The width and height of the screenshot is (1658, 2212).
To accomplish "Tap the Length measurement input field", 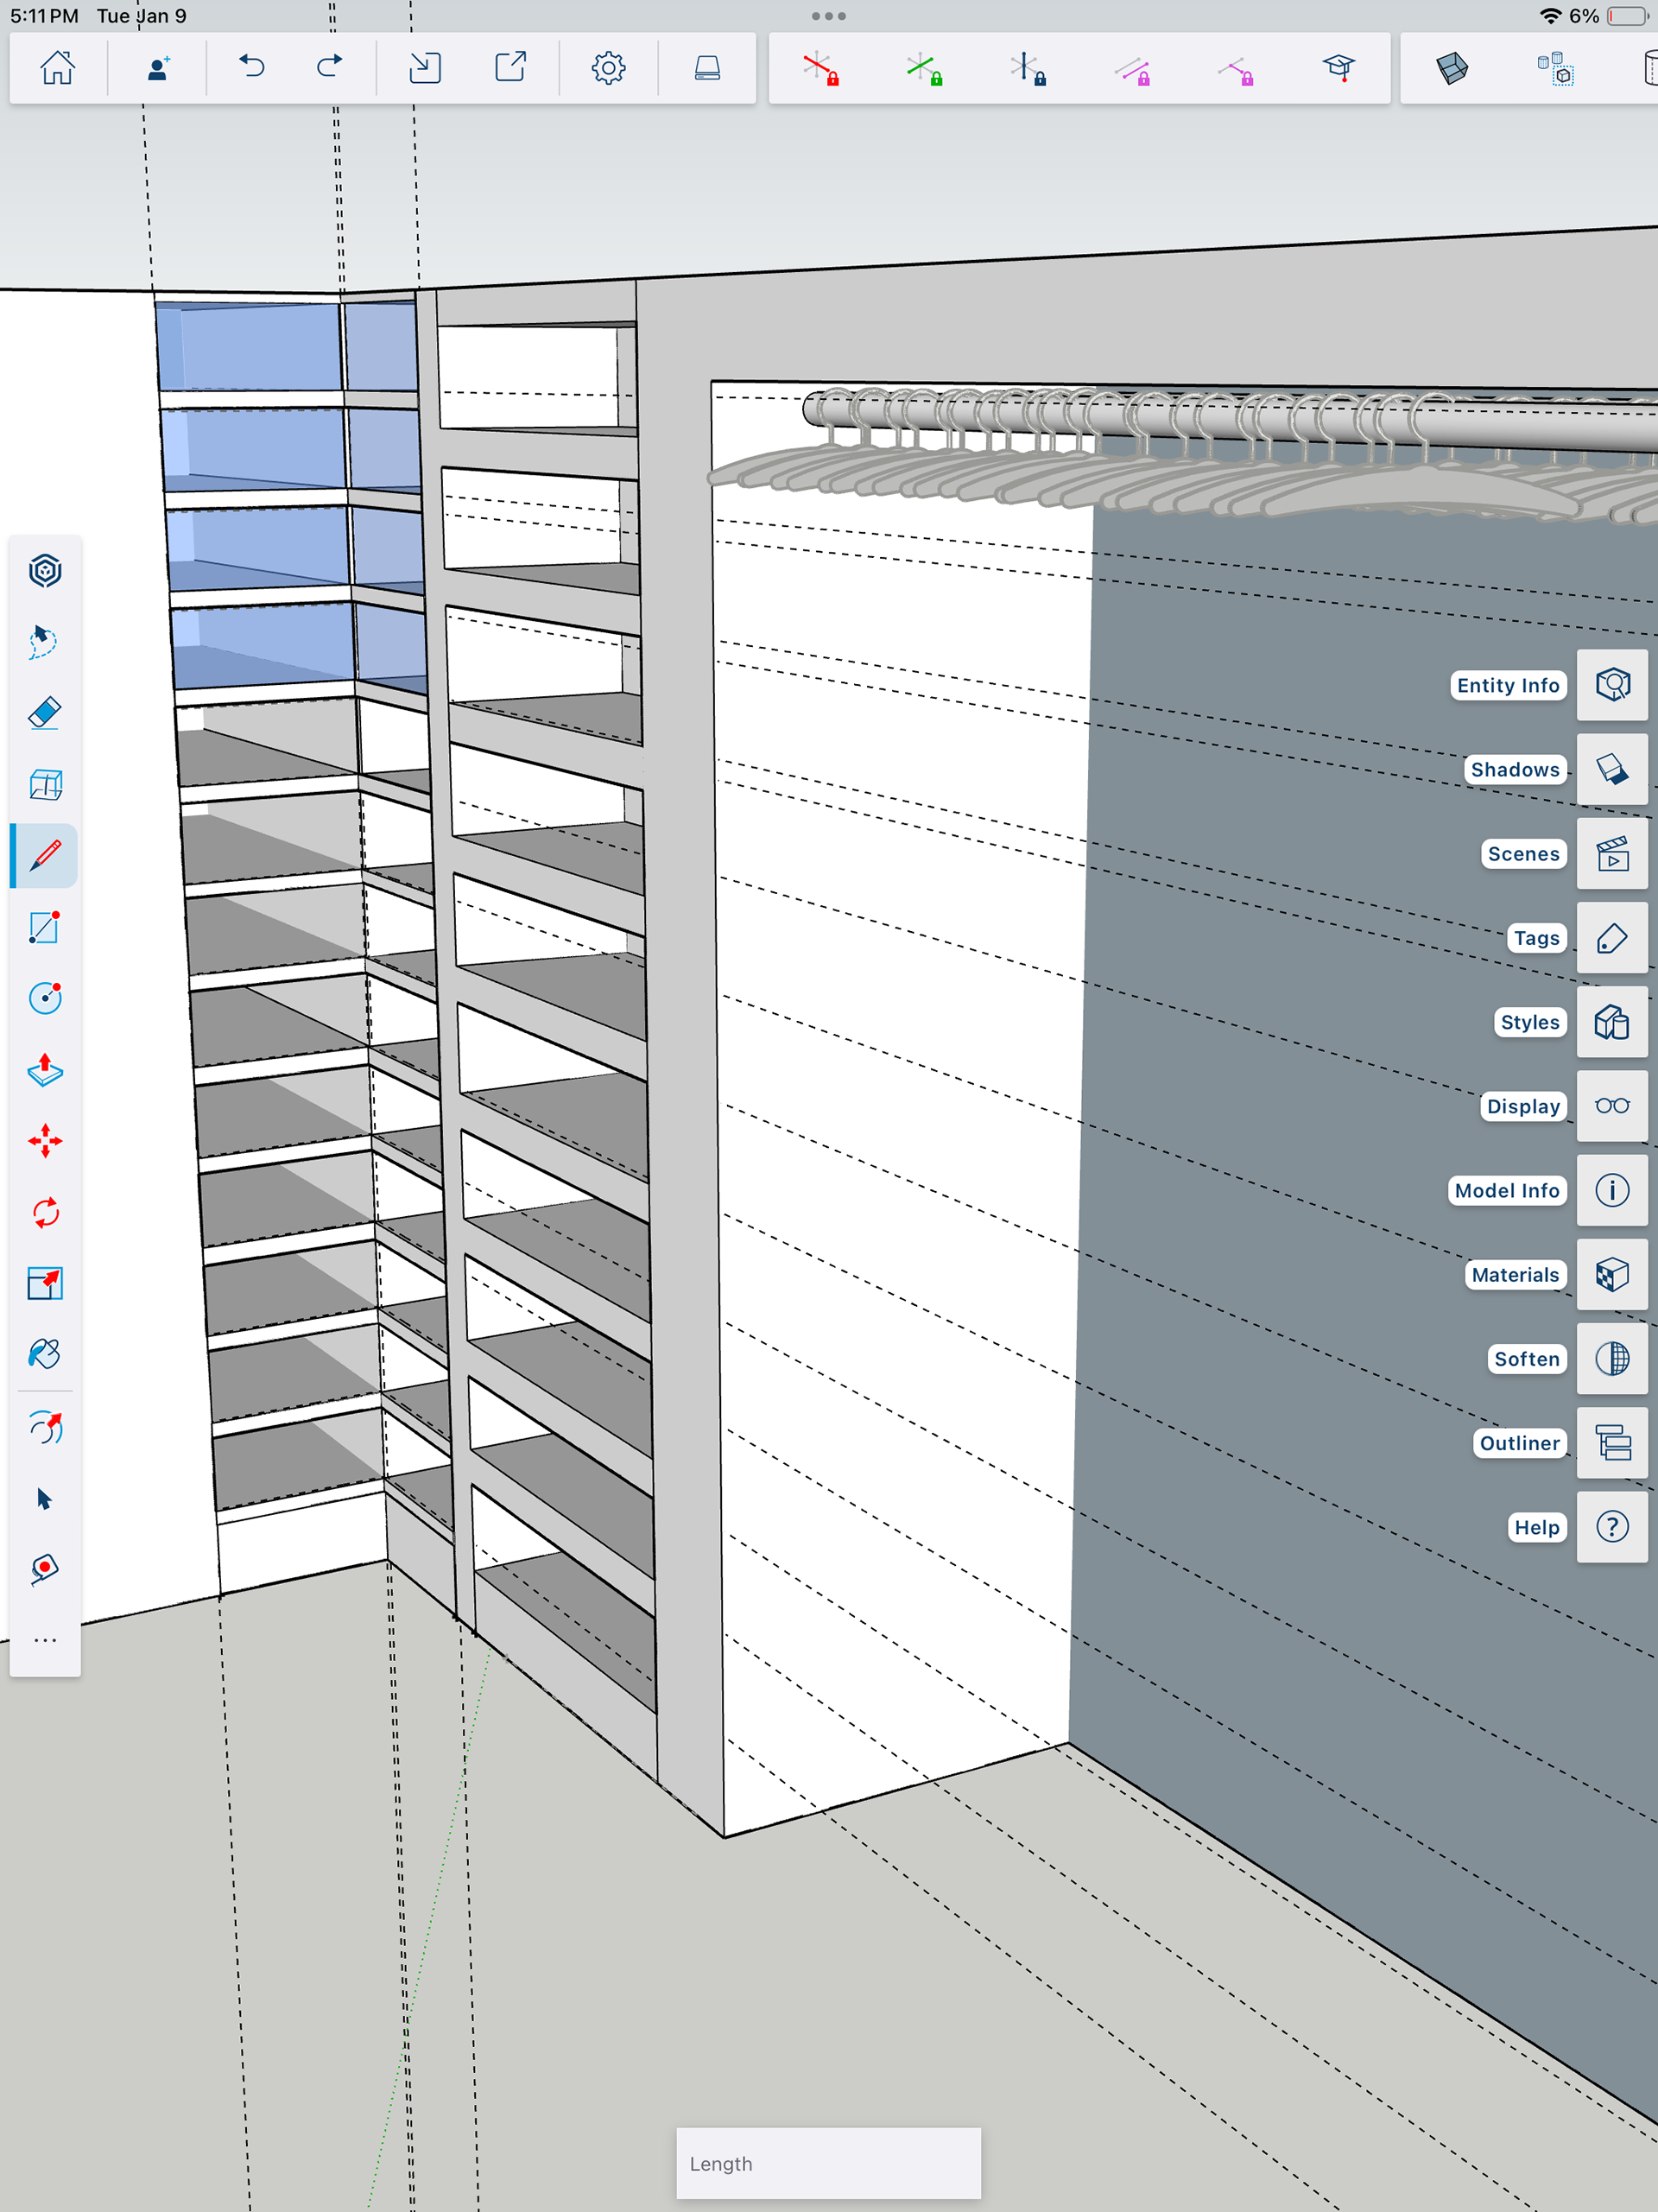I will point(828,2163).
